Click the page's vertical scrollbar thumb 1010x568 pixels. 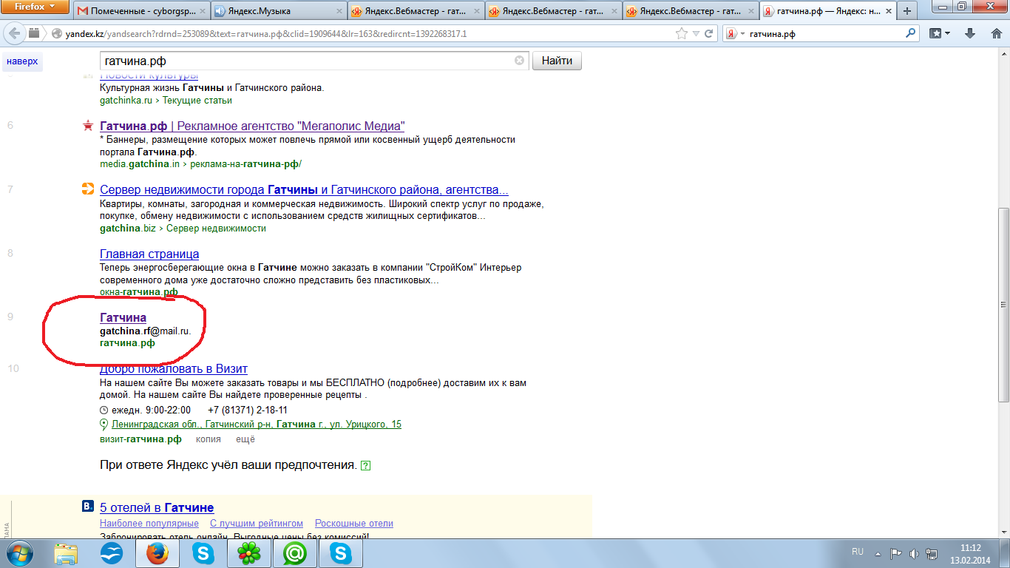(1003, 305)
